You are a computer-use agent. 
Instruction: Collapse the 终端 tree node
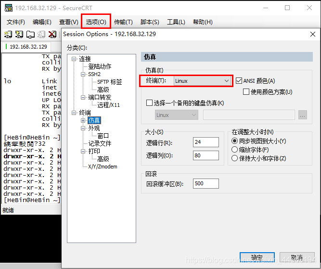[74, 113]
